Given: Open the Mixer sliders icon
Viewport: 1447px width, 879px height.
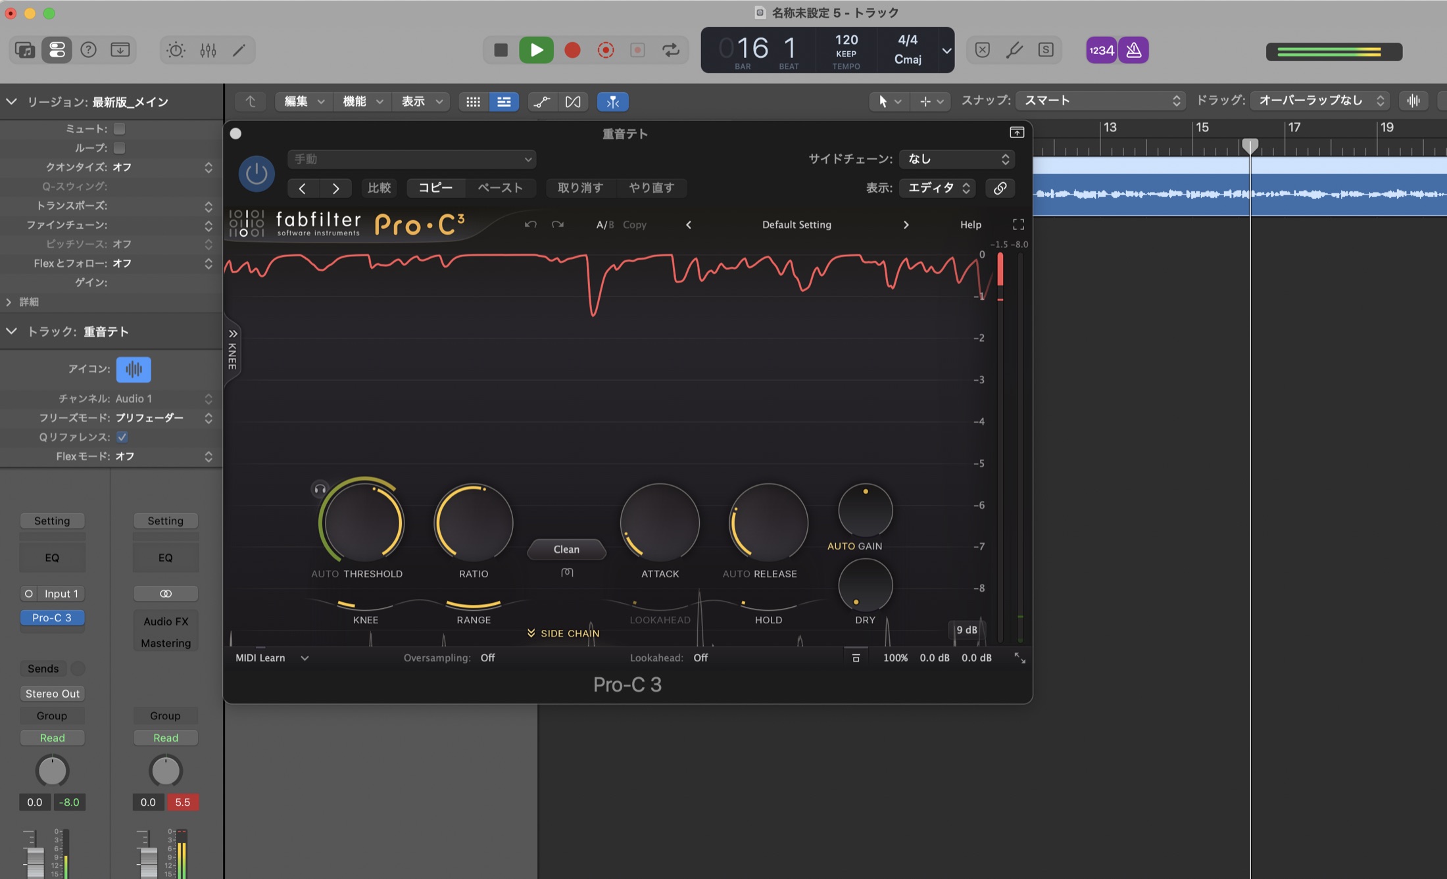Looking at the screenshot, I should point(208,50).
